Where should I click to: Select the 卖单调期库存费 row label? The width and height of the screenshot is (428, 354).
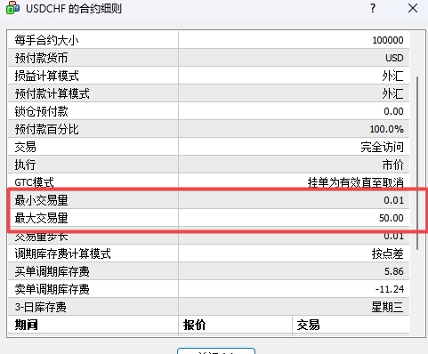tap(52, 289)
